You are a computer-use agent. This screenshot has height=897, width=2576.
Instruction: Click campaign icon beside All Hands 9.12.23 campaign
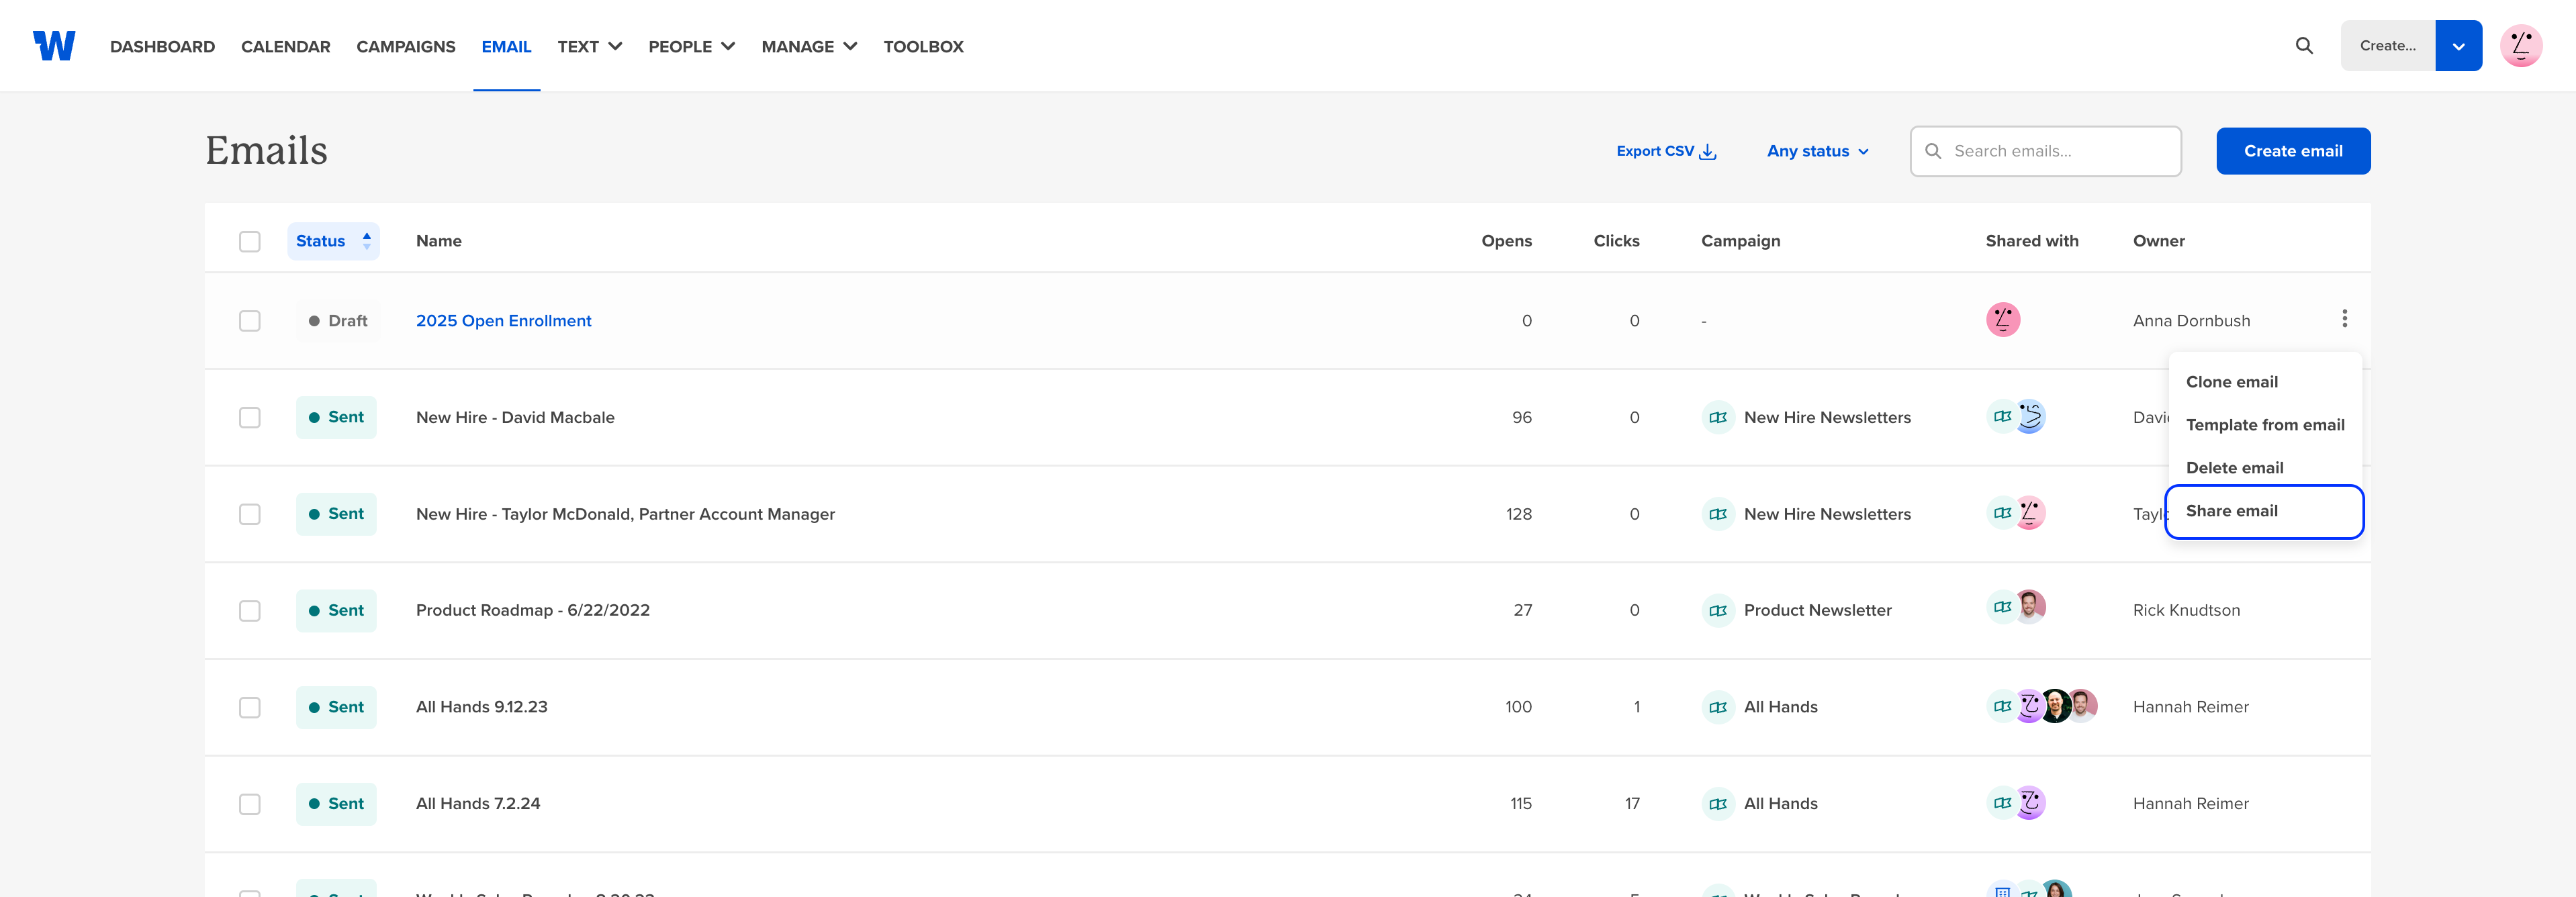click(x=1718, y=707)
